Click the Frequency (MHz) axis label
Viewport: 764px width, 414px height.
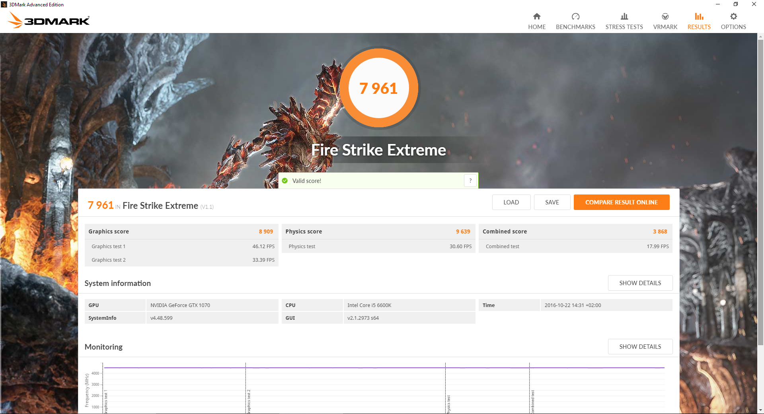click(x=87, y=390)
